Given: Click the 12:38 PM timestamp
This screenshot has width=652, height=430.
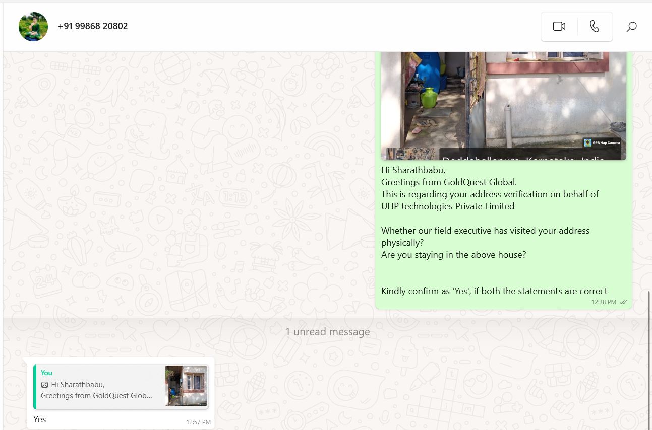Looking at the screenshot, I should point(604,302).
